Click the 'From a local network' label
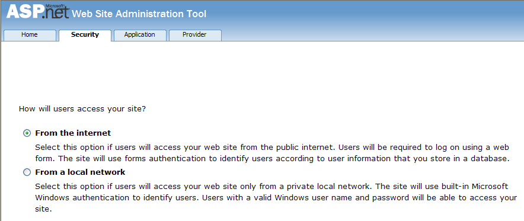524x221 pixels. point(80,172)
